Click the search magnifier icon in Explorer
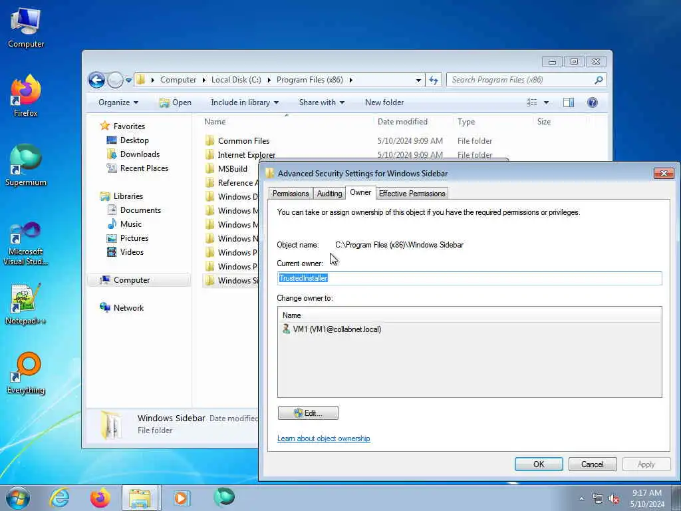The width and height of the screenshot is (681, 511). 599,80
